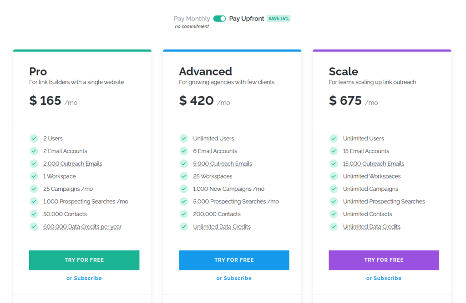Open the 'or Subscribe' link under Scale
Image resolution: width=466 pixels, height=303 pixels.
click(x=384, y=278)
